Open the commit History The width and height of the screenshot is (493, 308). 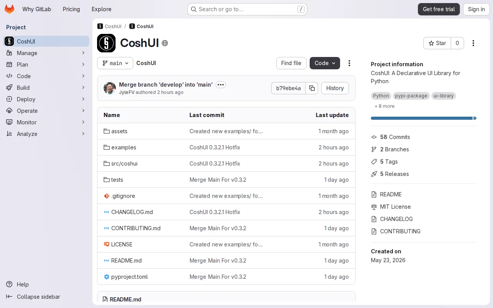tap(335, 88)
